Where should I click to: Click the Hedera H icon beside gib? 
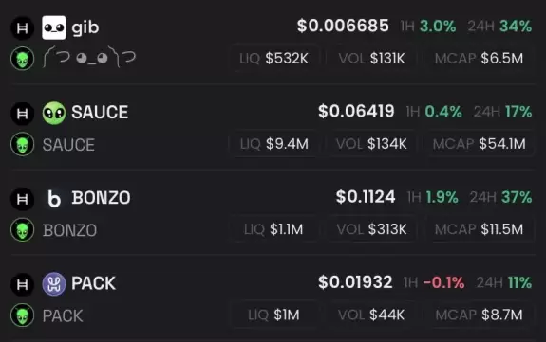coord(22,27)
